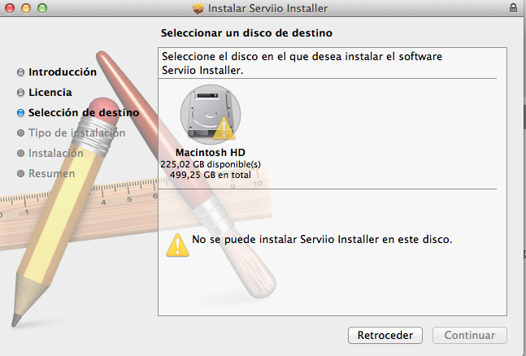Click the bullet next to Licencia
This screenshot has width=526, height=356.
coord(21,93)
